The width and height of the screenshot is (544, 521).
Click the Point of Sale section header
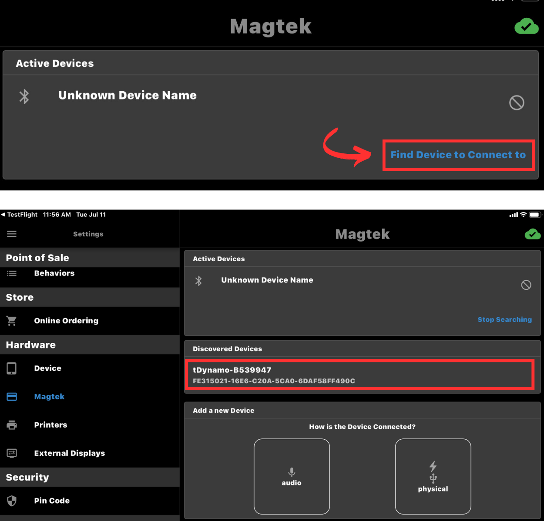[x=90, y=258]
